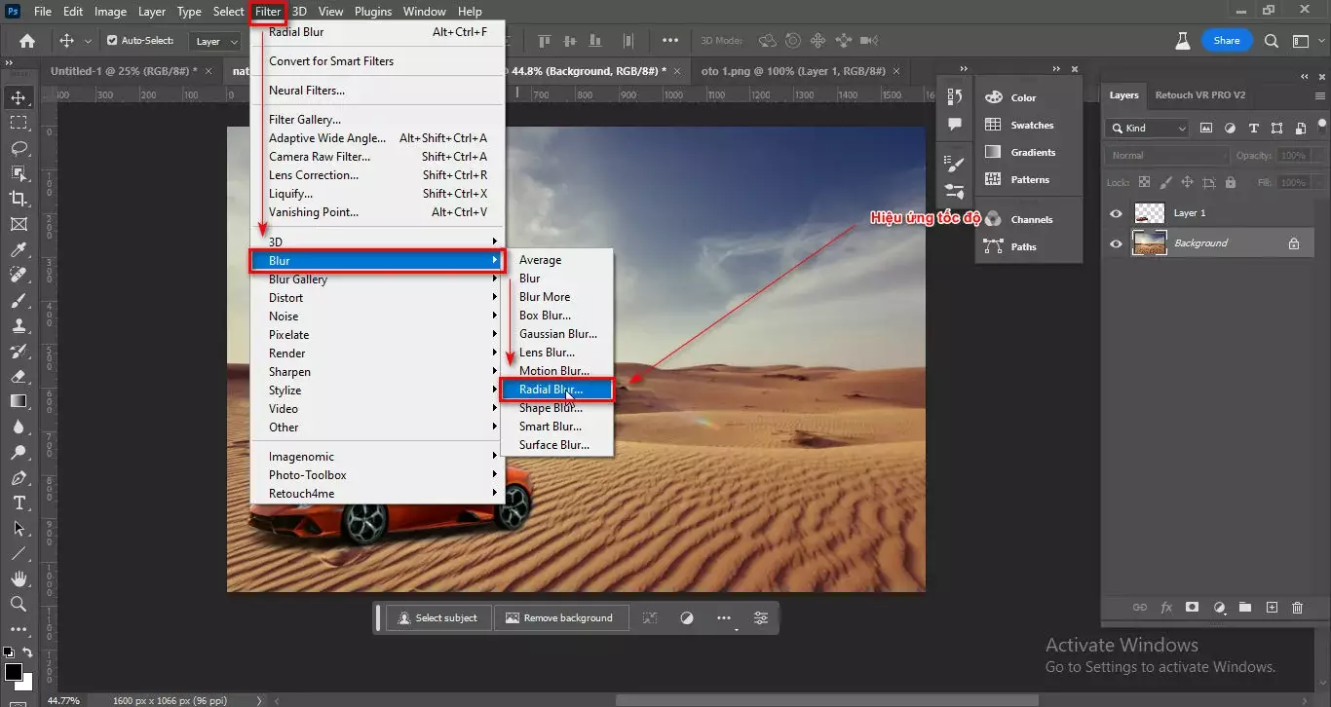This screenshot has width=1331, height=707.
Task: Toggle the Auto-Select checkbox
Action: (111, 40)
